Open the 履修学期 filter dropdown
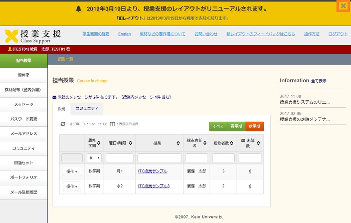This screenshot has height=223, width=351. point(94,158)
